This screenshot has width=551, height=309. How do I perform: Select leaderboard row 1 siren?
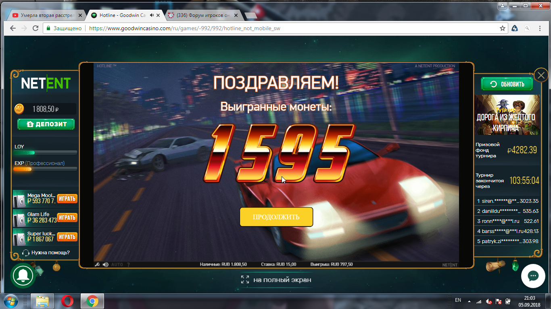507,201
